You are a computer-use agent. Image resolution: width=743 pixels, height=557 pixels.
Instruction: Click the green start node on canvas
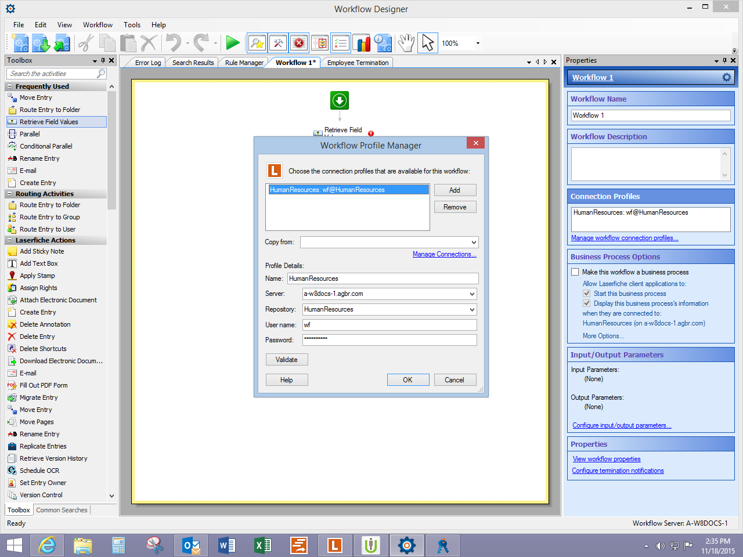click(340, 100)
